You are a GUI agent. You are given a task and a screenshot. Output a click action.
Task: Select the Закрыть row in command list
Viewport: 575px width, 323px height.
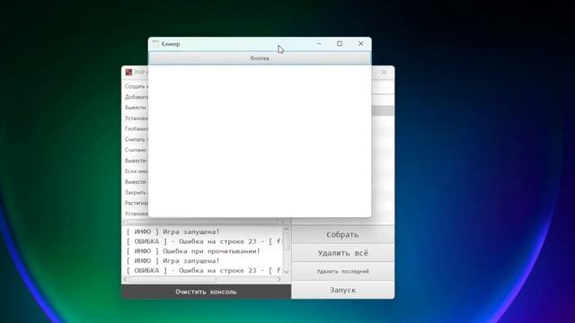pos(136,193)
